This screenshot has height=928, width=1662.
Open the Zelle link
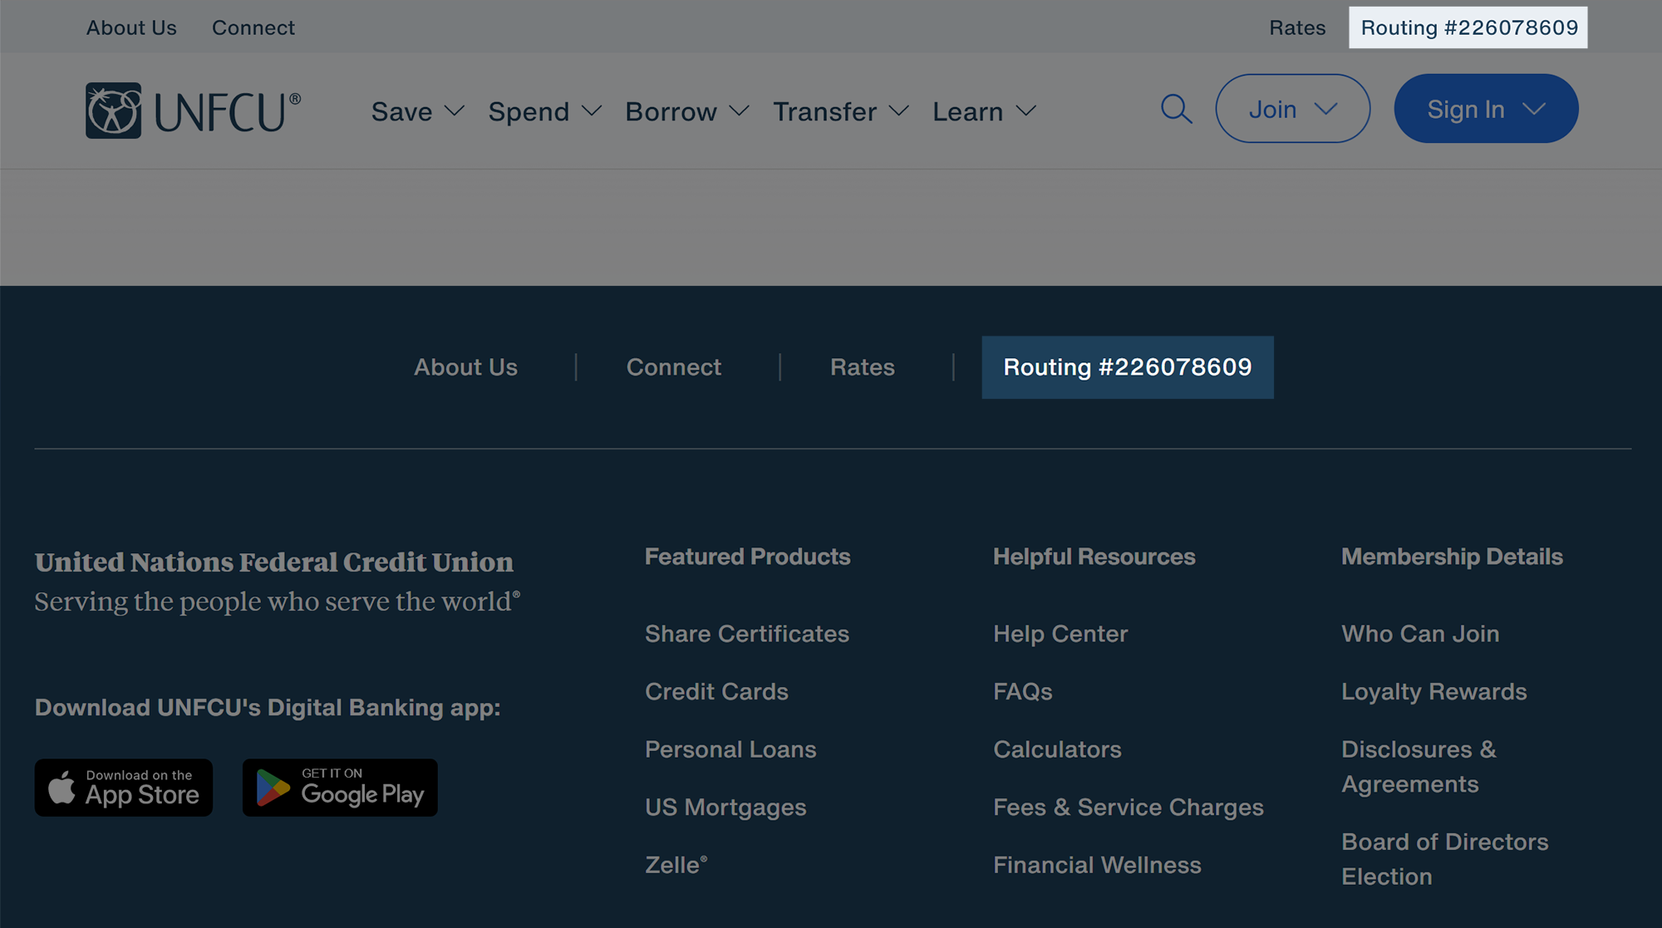(676, 865)
